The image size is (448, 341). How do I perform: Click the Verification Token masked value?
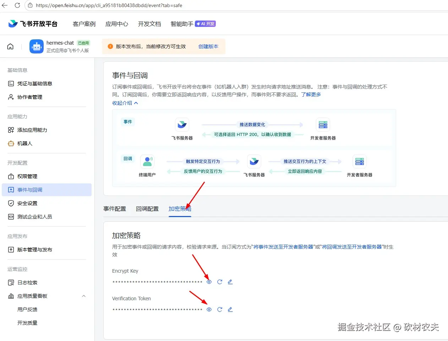coord(157,310)
